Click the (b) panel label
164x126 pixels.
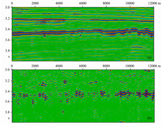[x=149, y=118]
